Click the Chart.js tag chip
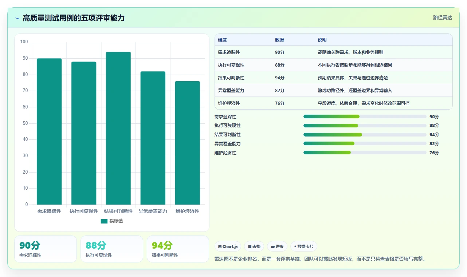The height and width of the screenshot is (277, 467). 228,246
